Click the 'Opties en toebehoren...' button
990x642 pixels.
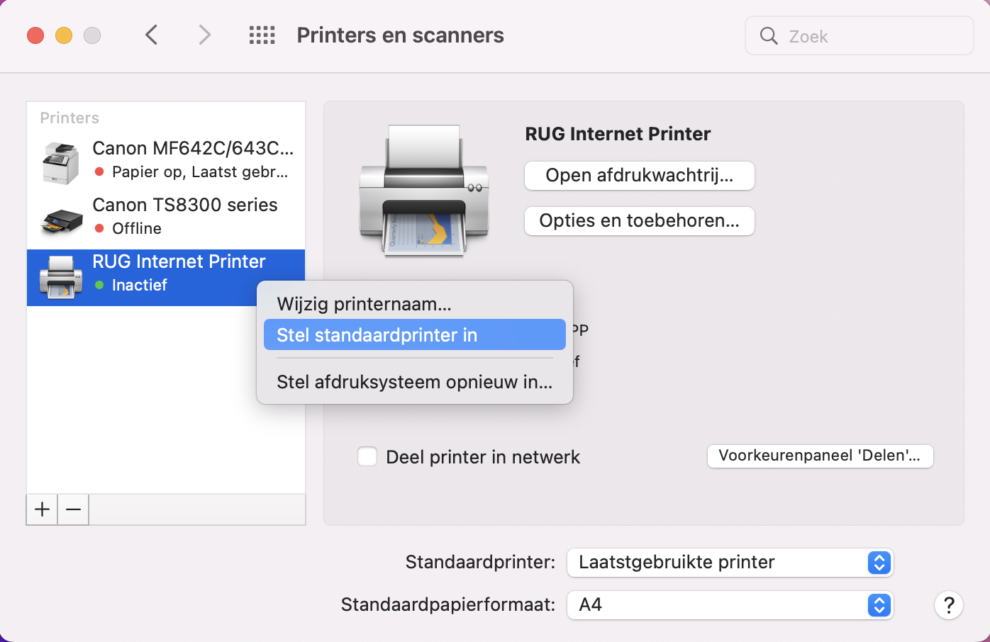click(638, 220)
